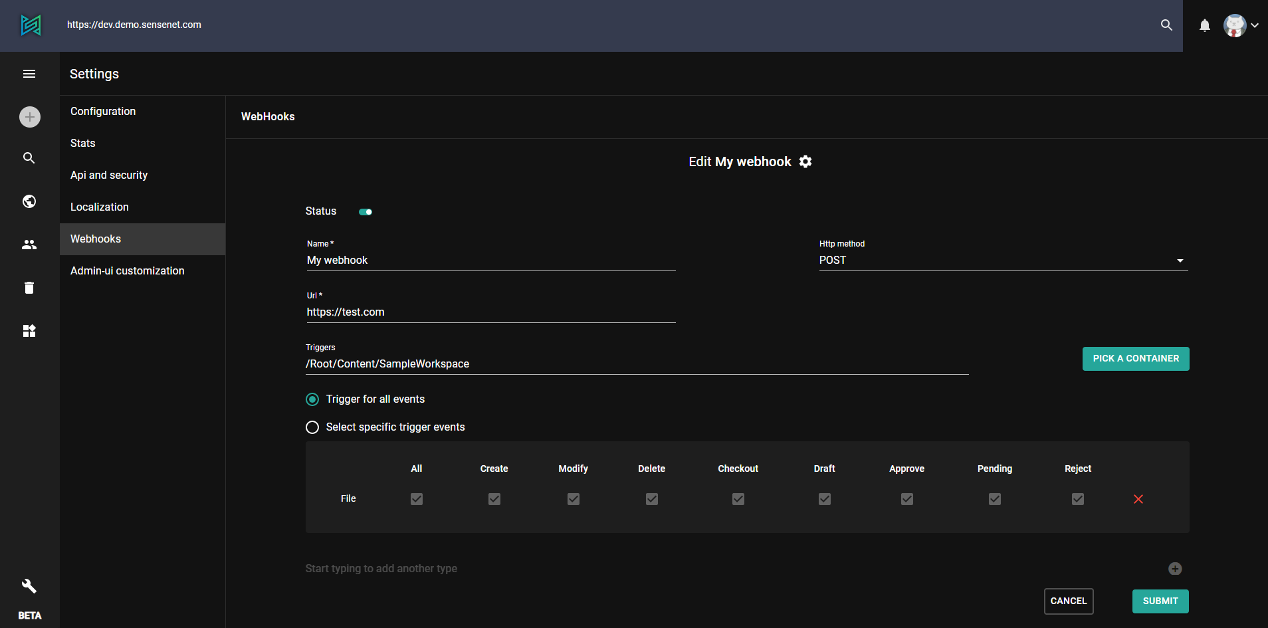Toggle the File row Reject checkbox
Viewport: 1268px width, 628px height.
pyautogui.click(x=1078, y=499)
